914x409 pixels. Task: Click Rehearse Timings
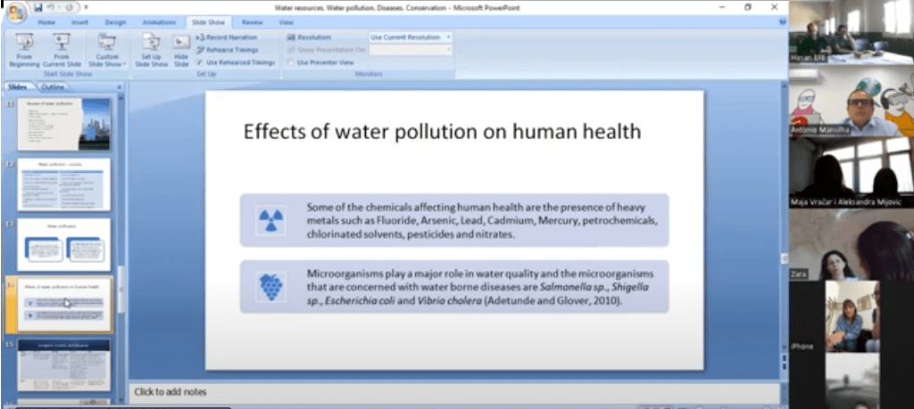coord(230,50)
